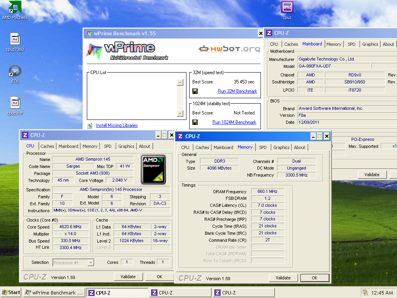The image size is (397, 298).
Task: Click the wPrime title bar icon
Action: [x=89, y=33]
